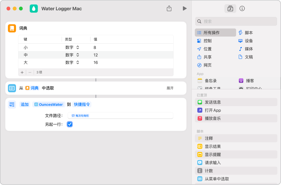Select the 计数 action

pyautogui.click(x=236, y=171)
